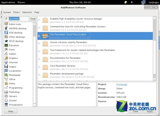Click the Publishing category icon
Image resolution: width=160 pixels, height=116 pixels.
pyautogui.click(x=6, y=92)
